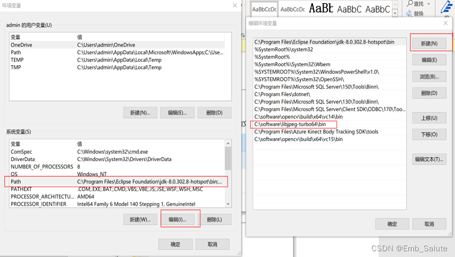The height and width of the screenshot is (257, 455).
Task: Expand the Word styles gallery dropdown
Action: coord(395,13)
